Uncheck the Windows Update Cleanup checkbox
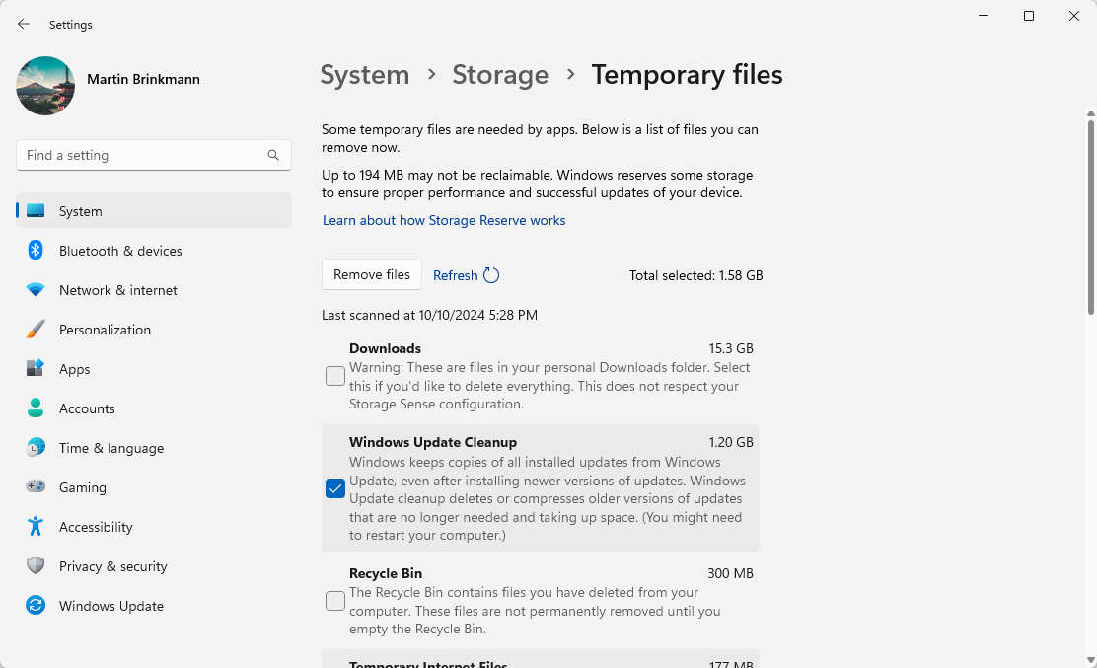The height and width of the screenshot is (668, 1097). (335, 488)
